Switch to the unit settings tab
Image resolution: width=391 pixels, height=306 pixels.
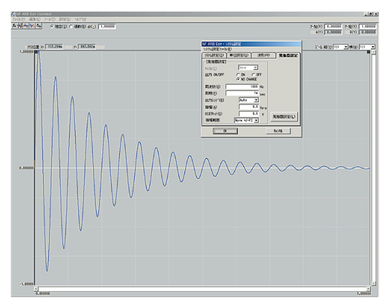coord(238,55)
